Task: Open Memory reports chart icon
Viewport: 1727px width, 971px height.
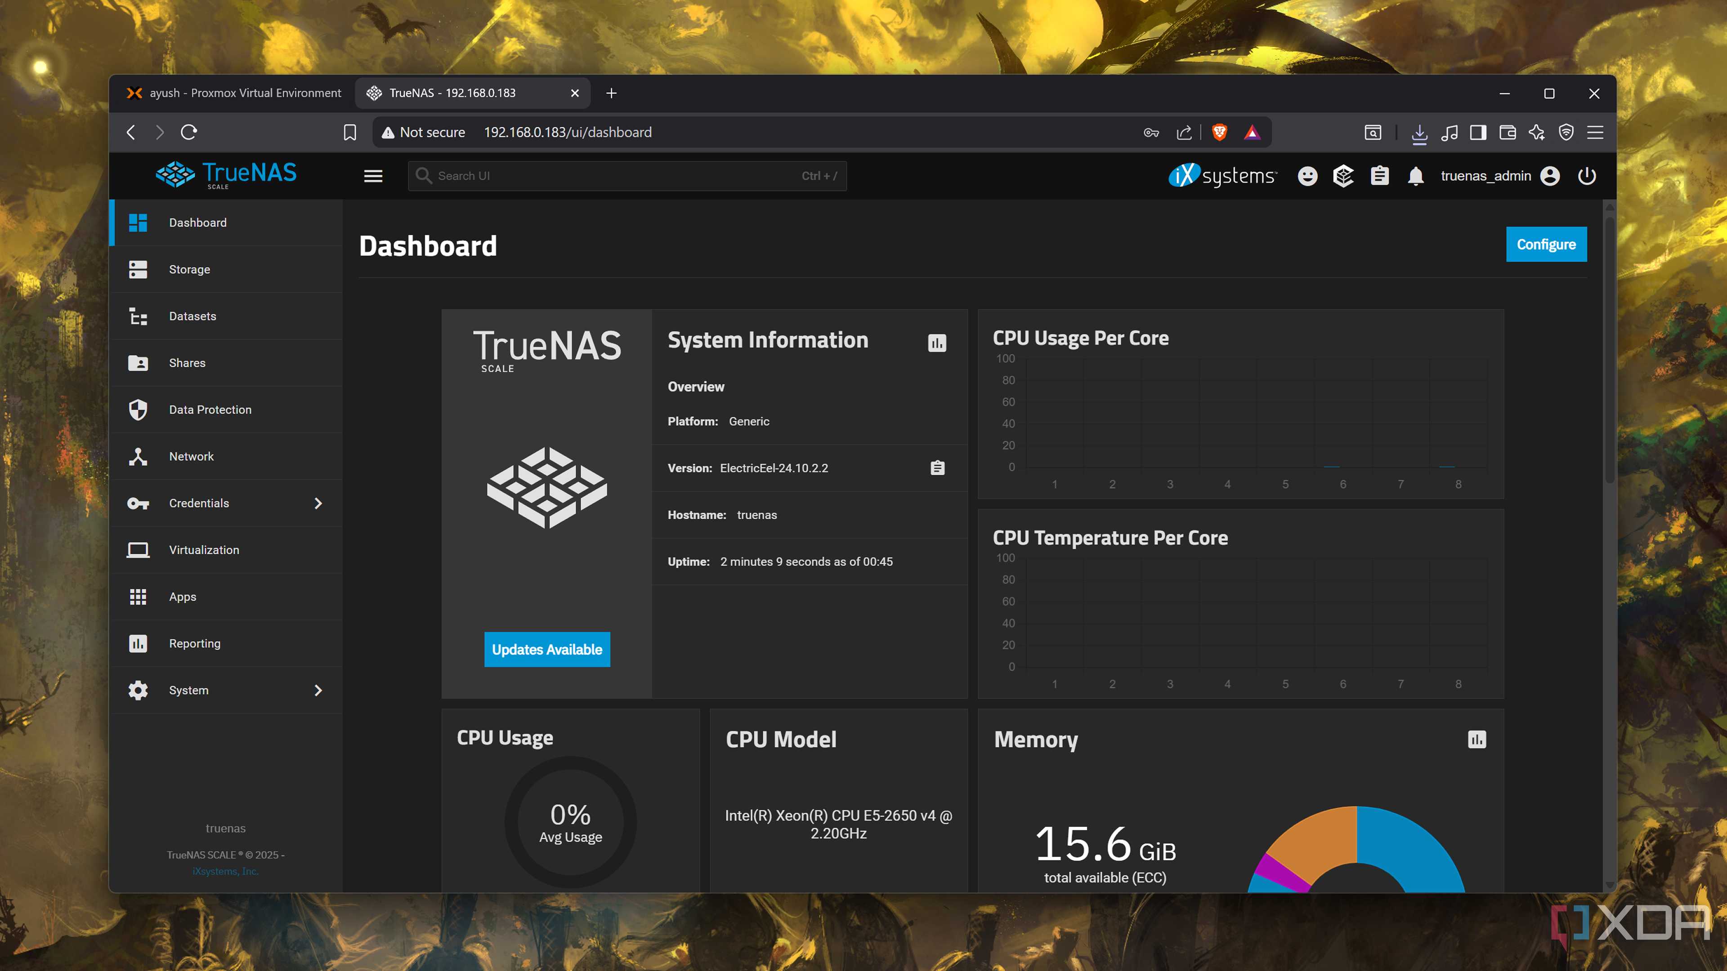Action: point(1477,739)
